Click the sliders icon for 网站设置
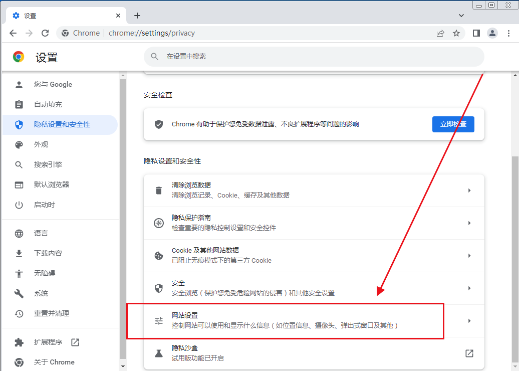Image resolution: width=519 pixels, height=371 pixels. coord(159,321)
